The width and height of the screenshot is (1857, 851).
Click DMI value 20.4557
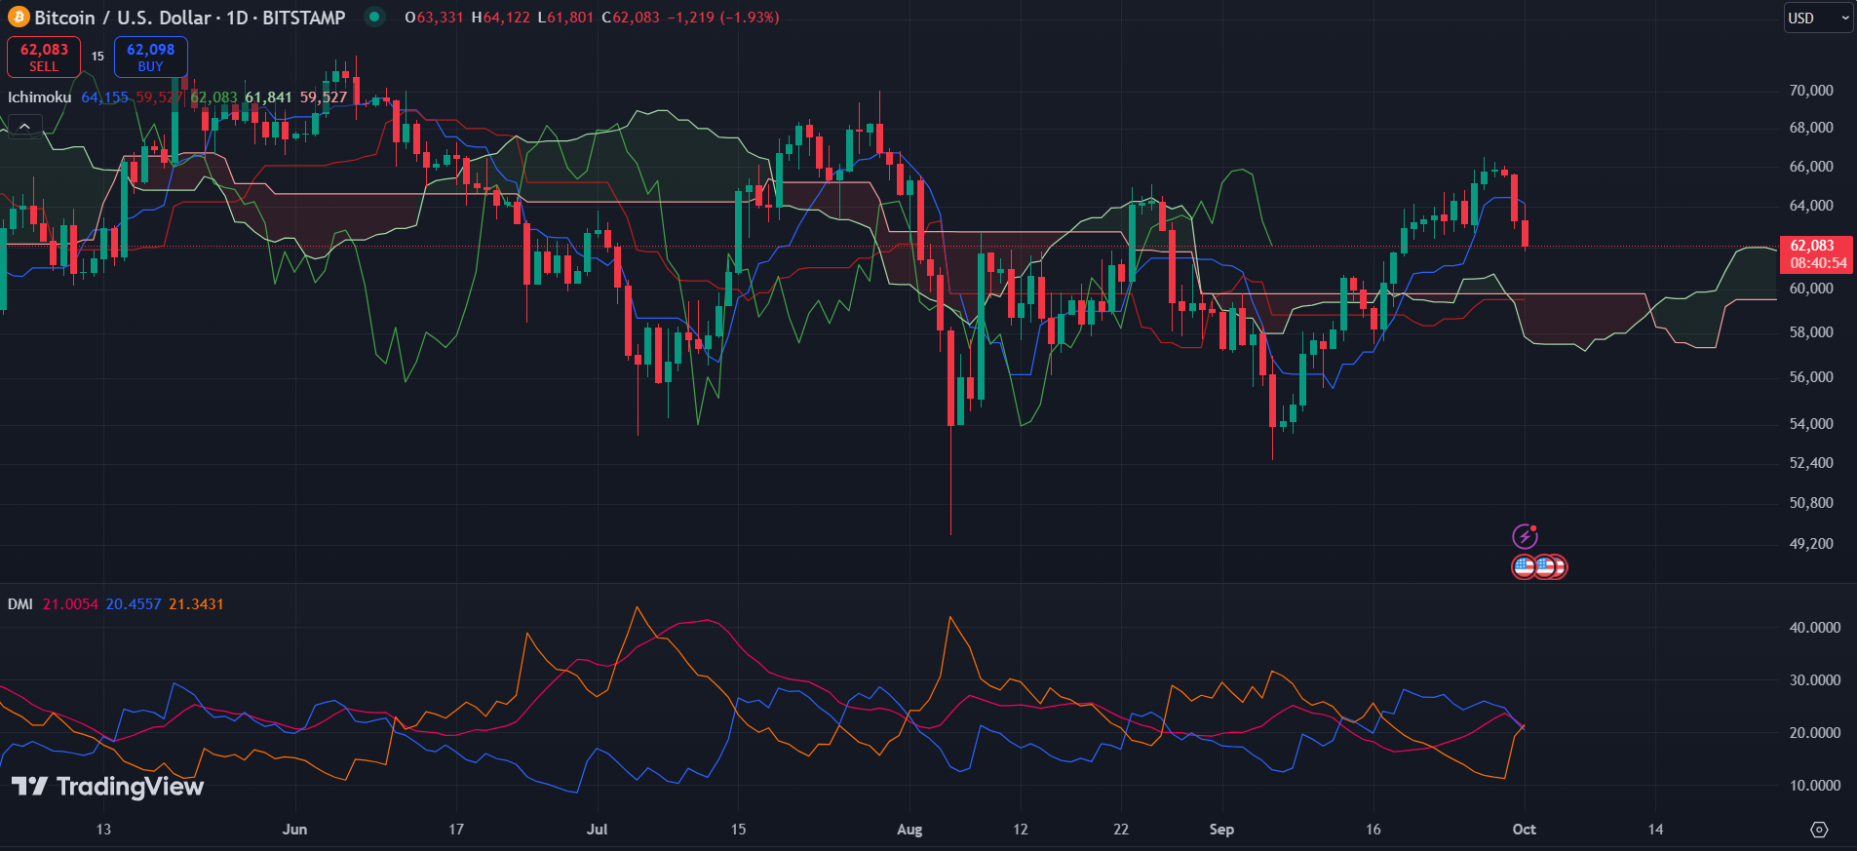(x=134, y=604)
